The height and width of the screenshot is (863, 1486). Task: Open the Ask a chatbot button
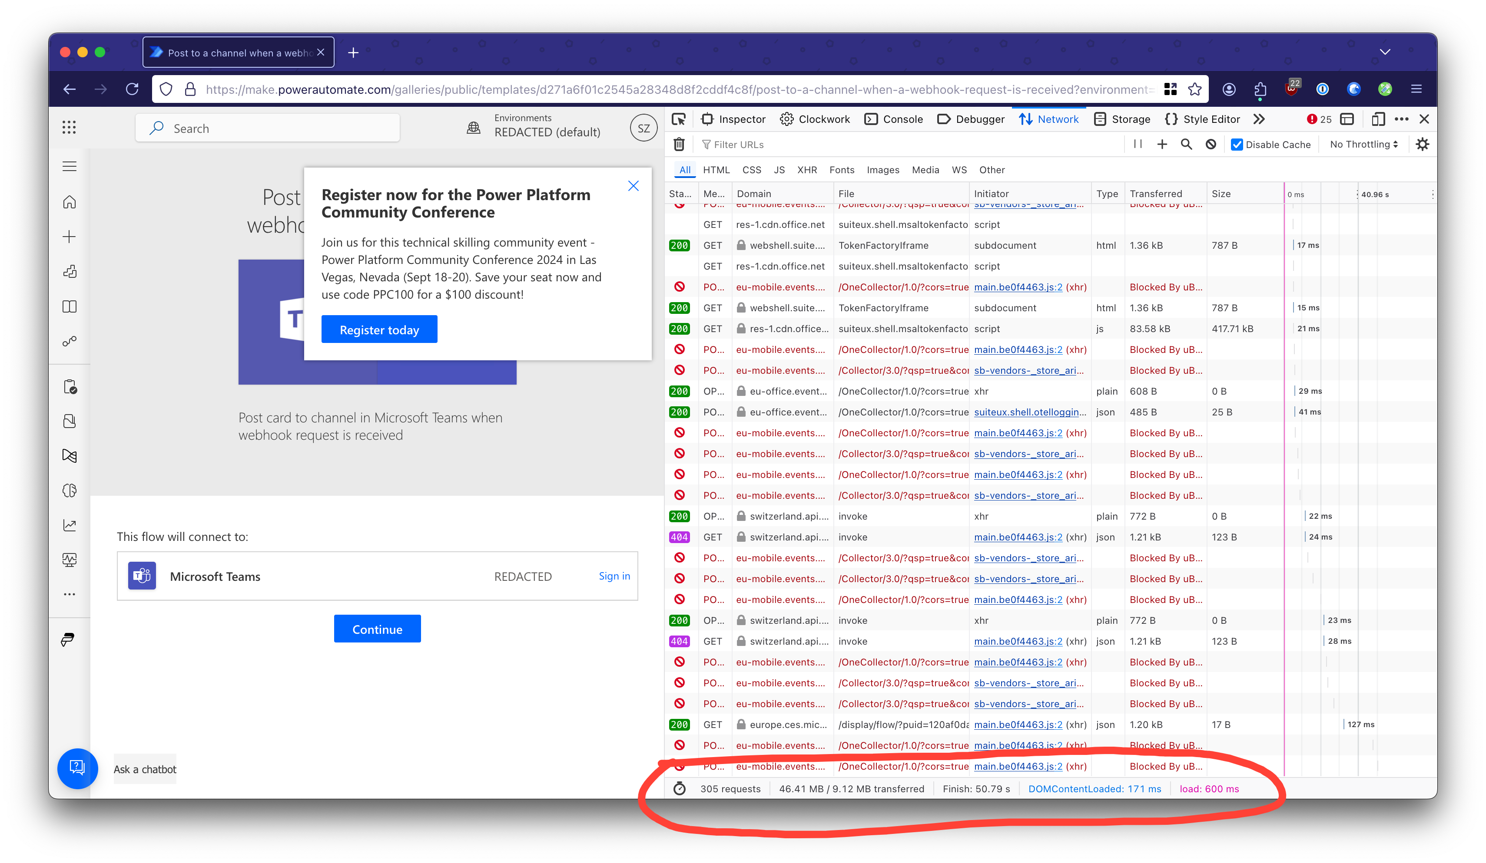[77, 768]
